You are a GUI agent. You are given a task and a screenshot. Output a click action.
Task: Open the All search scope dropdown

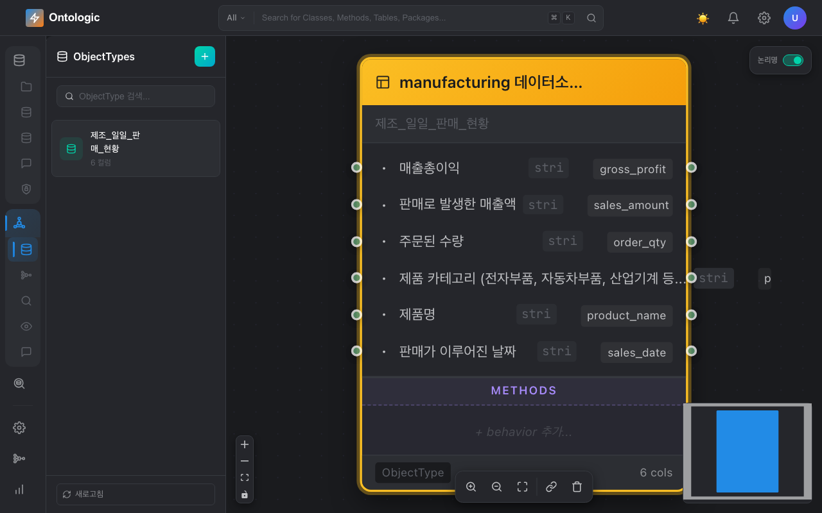click(x=236, y=18)
